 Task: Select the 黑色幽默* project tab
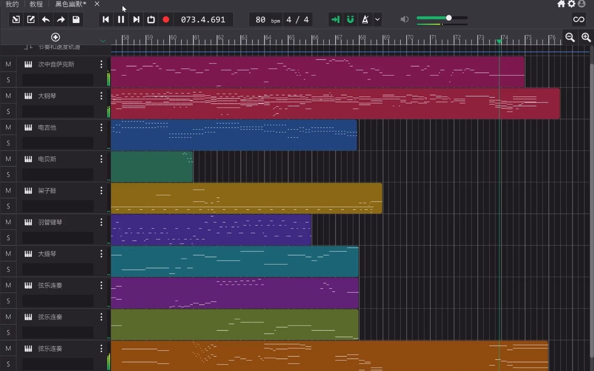pos(71,4)
